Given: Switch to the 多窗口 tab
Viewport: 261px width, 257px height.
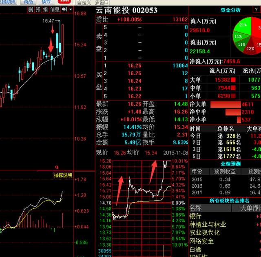Looking at the screenshot, I should tap(102, 2).
